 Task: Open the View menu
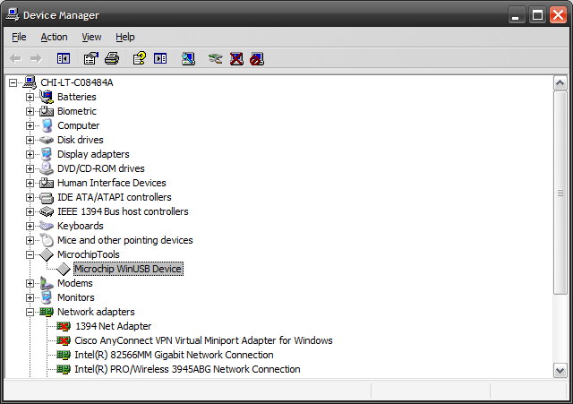point(91,37)
